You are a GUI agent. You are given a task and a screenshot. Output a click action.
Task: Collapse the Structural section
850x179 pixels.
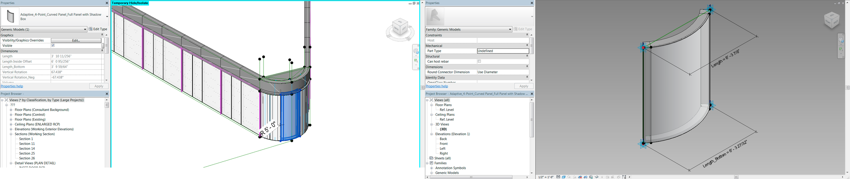pyautogui.click(x=527, y=56)
